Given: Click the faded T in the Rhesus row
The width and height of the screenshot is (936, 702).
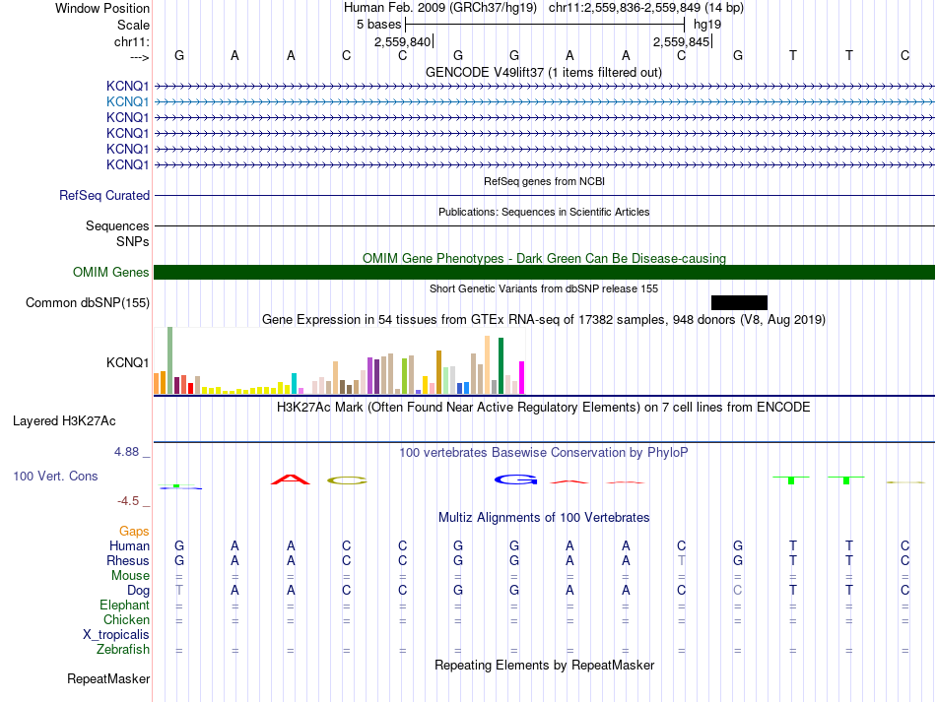Looking at the screenshot, I should click(682, 560).
